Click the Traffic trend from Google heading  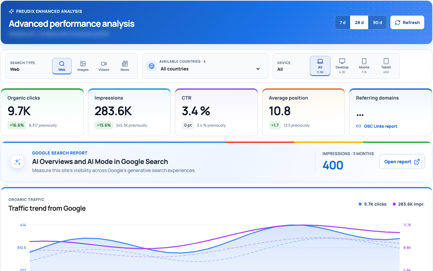[47, 208]
